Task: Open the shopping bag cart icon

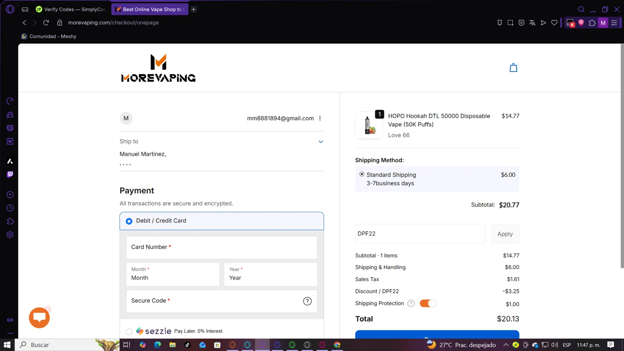Action: tap(513, 68)
